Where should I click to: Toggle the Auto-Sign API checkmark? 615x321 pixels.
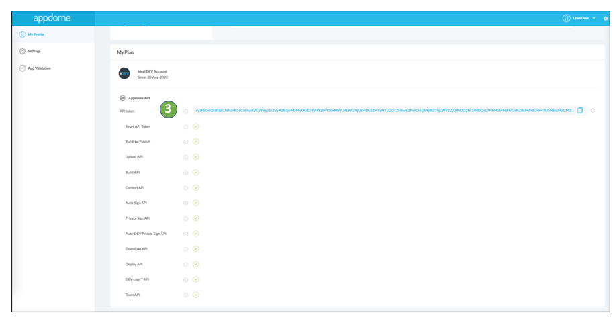[x=196, y=203]
